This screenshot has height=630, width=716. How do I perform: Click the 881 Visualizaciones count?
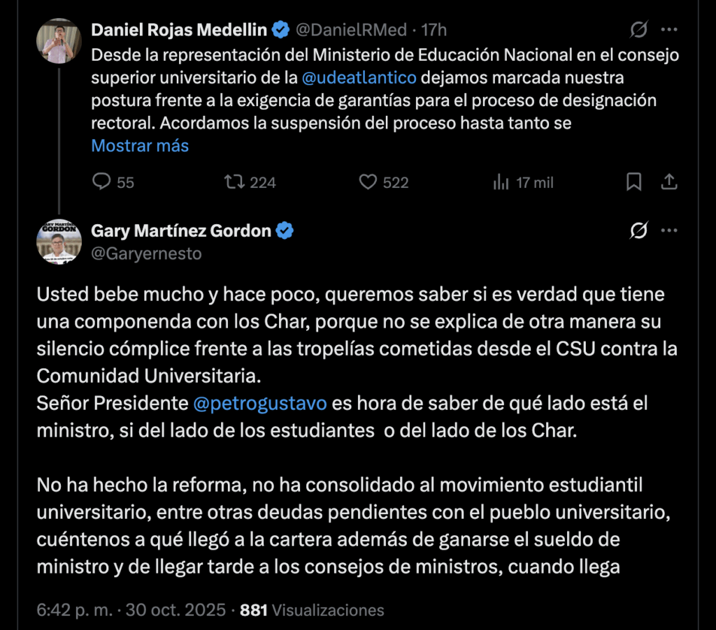tap(312, 610)
